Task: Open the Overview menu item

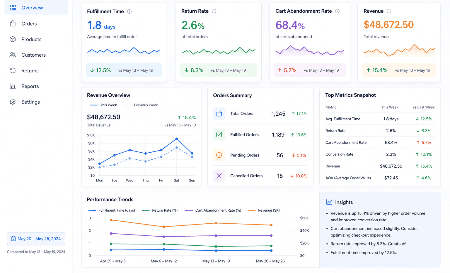Action: click(36, 8)
